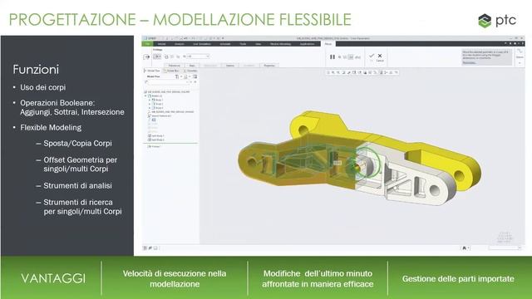Open Model Tree columns icon
Viewport: 532px width, 299px height.
pos(195,76)
